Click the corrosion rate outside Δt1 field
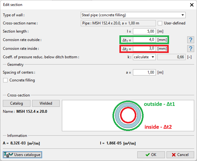This screenshot has height=161, width=197. pyautogui.click(x=144, y=40)
